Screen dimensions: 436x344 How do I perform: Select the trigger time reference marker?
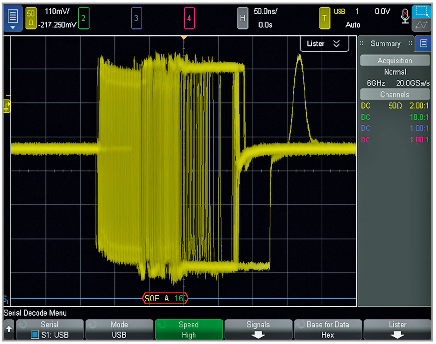pyautogui.click(x=184, y=38)
